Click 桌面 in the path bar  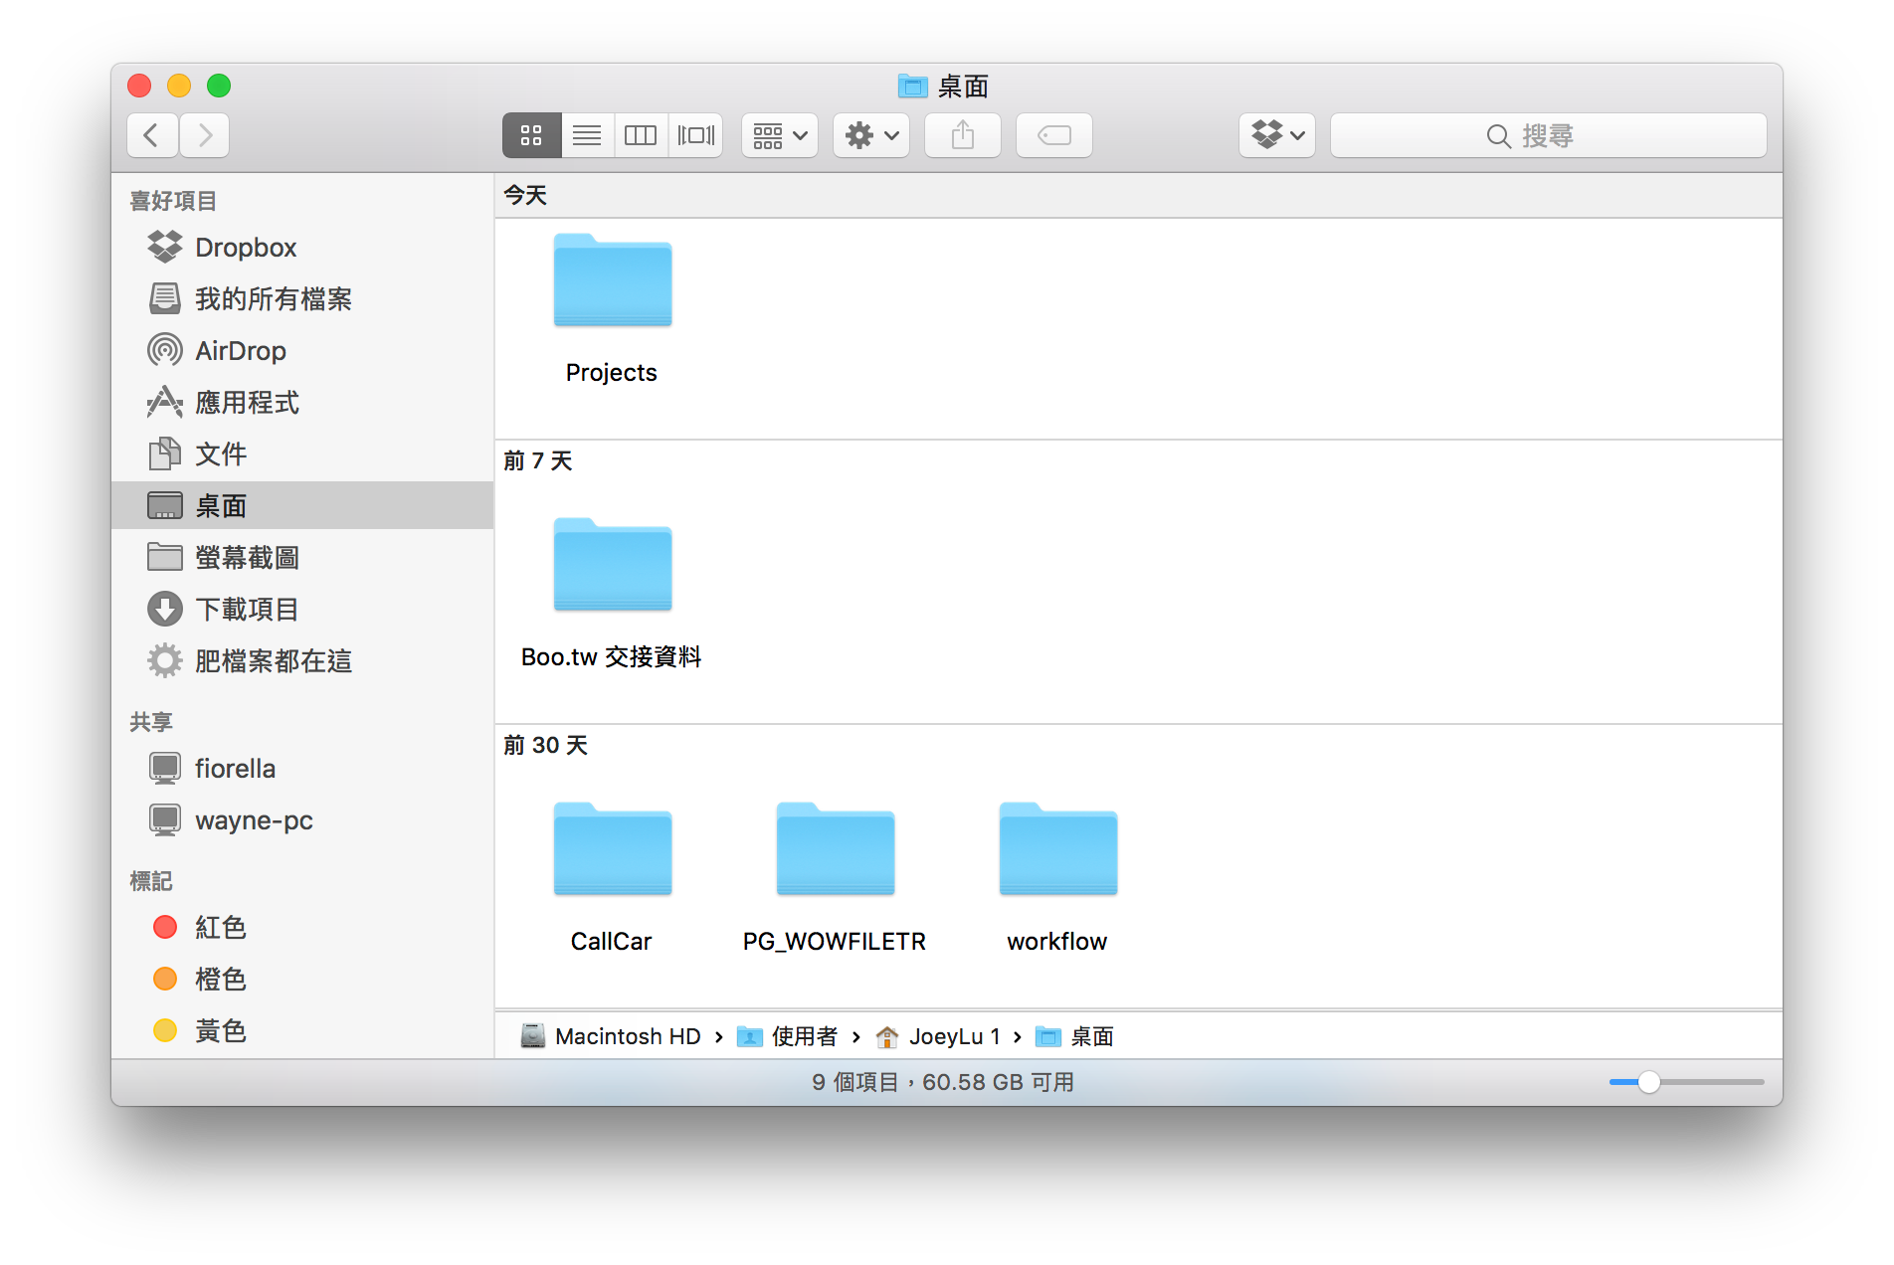[x=1074, y=1036]
